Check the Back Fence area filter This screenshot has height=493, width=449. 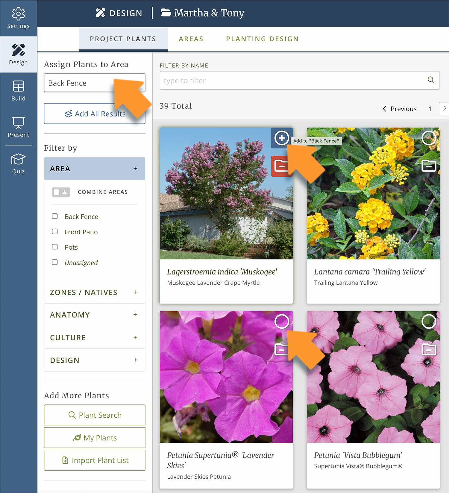click(55, 216)
